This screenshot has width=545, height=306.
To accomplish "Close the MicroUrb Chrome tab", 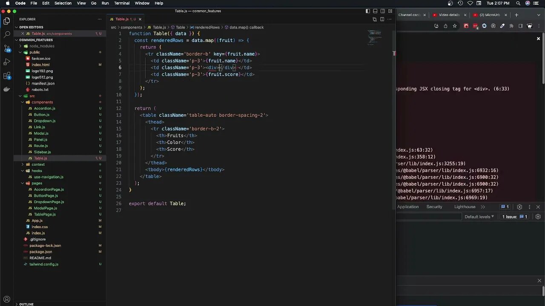I will click(x=506, y=15).
